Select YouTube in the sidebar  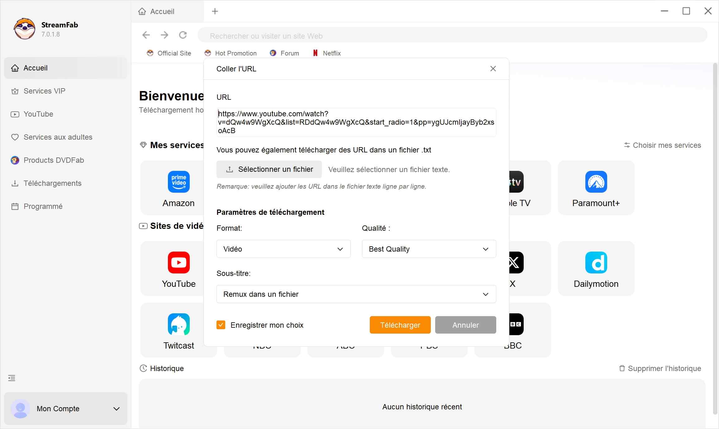tap(38, 114)
